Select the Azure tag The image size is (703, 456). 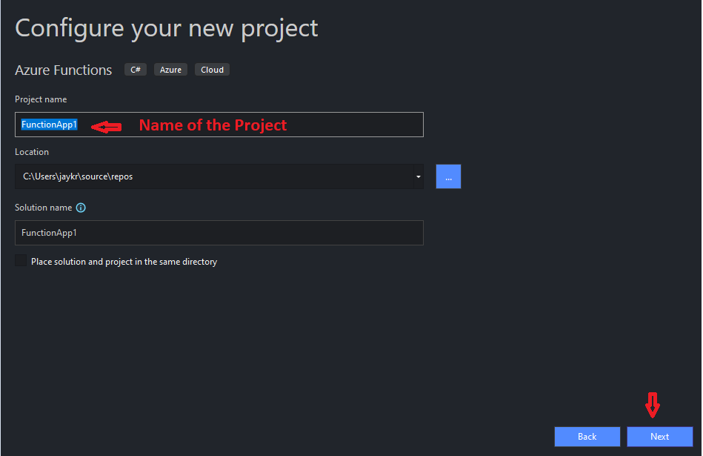click(171, 70)
